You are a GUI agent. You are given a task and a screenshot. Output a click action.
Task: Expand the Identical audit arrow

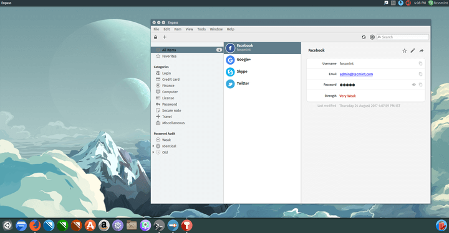coord(153,146)
